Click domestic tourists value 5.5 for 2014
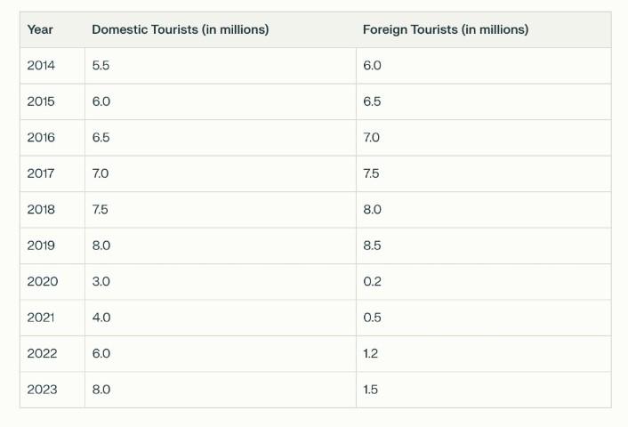Image resolution: width=628 pixels, height=427 pixels. point(101,66)
